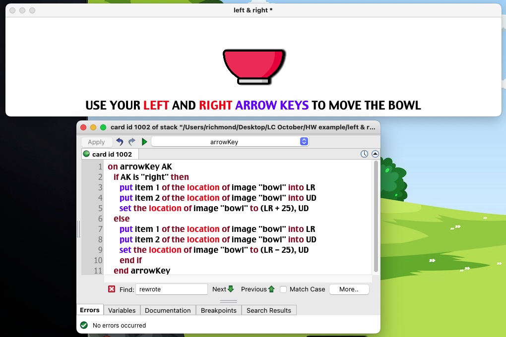Open the arrowKey handler dropdown

point(230,142)
